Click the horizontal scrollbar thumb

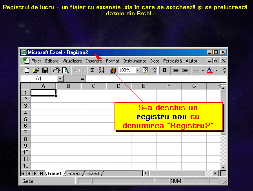[x=177, y=173]
